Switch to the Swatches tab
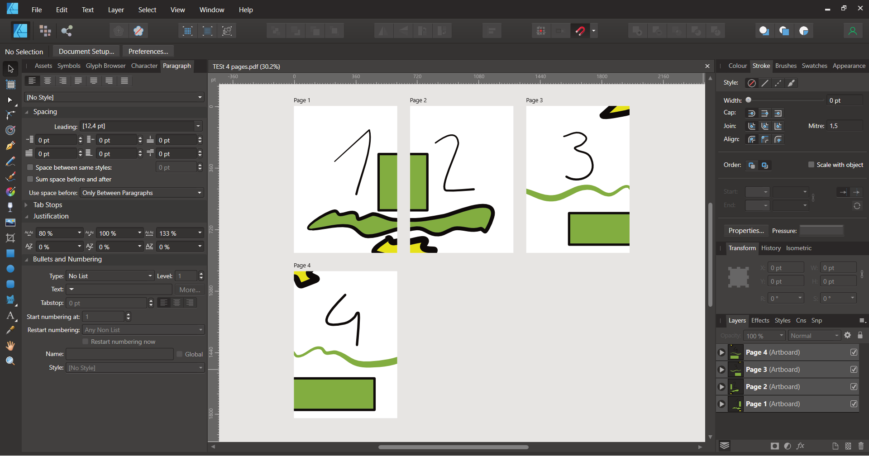Image resolution: width=869 pixels, height=456 pixels. coord(814,66)
